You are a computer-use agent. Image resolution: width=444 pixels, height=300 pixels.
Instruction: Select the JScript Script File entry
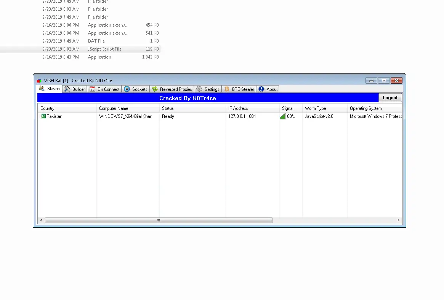[104, 49]
